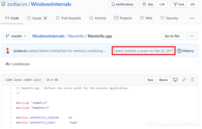Image resolution: width=202 pixels, height=129 pixels.
Task: Click the Go to file button
Action: [172, 36]
